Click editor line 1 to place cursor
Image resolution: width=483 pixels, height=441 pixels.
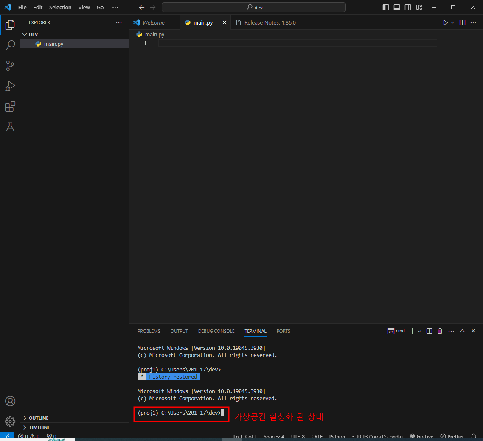click(298, 43)
